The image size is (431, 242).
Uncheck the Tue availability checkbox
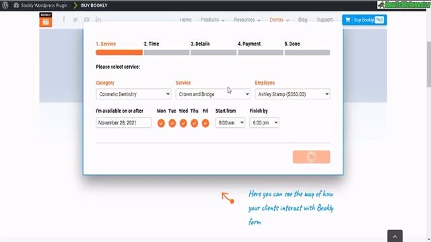(x=172, y=123)
